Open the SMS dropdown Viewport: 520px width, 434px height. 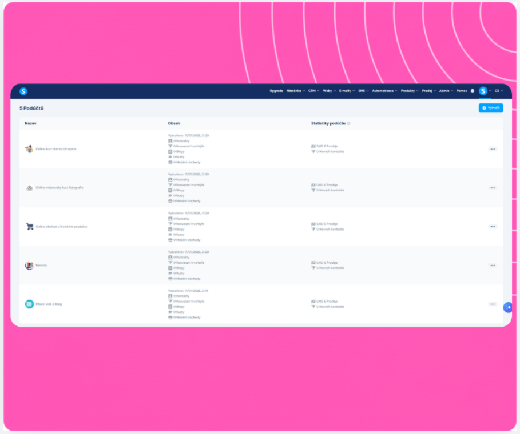pyautogui.click(x=363, y=91)
